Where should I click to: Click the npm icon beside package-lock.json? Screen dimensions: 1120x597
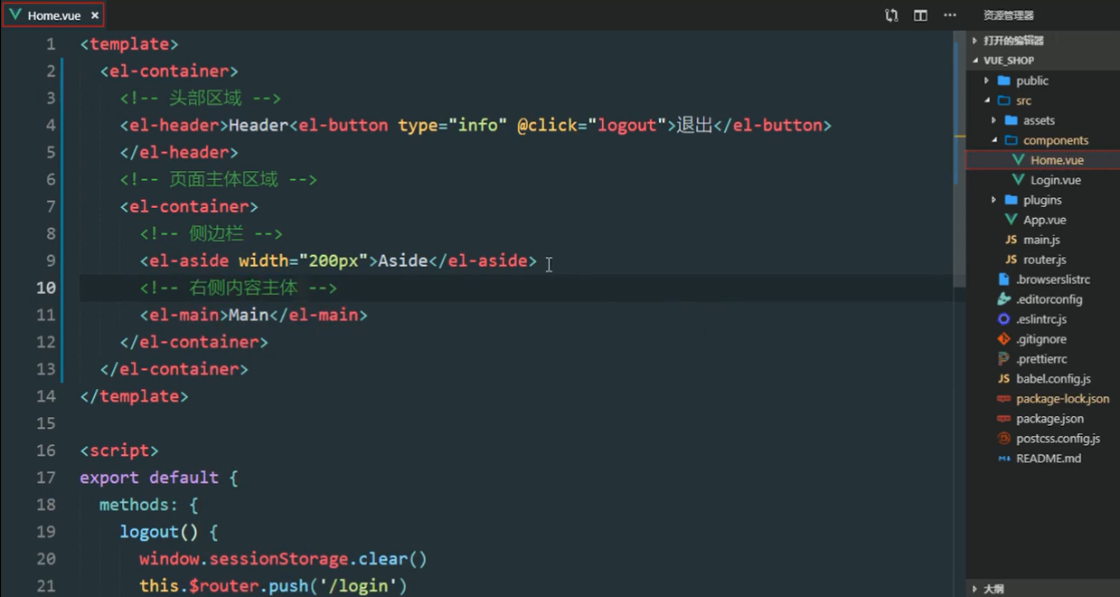click(1003, 399)
